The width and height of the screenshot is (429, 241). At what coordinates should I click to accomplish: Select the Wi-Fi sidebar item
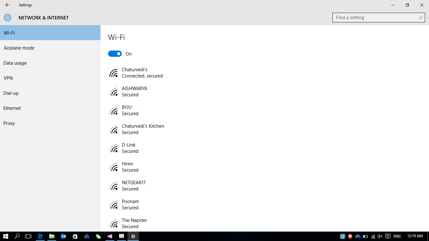(x=50, y=33)
